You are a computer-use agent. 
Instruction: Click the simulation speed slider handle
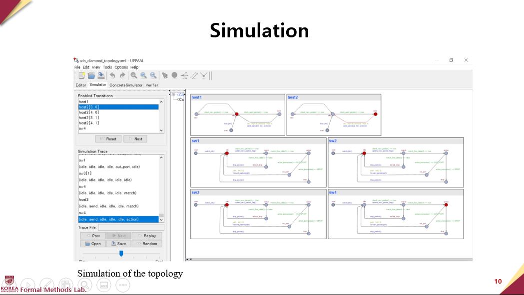121,253
